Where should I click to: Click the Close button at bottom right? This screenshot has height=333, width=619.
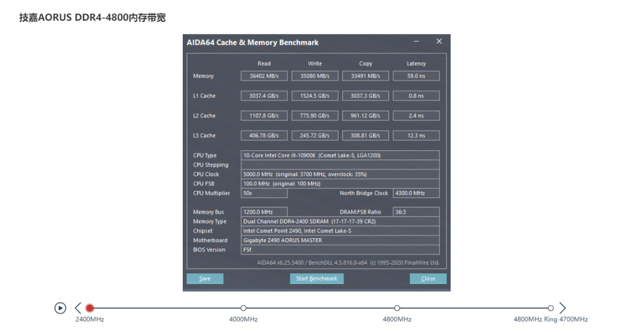[x=428, y=278]
